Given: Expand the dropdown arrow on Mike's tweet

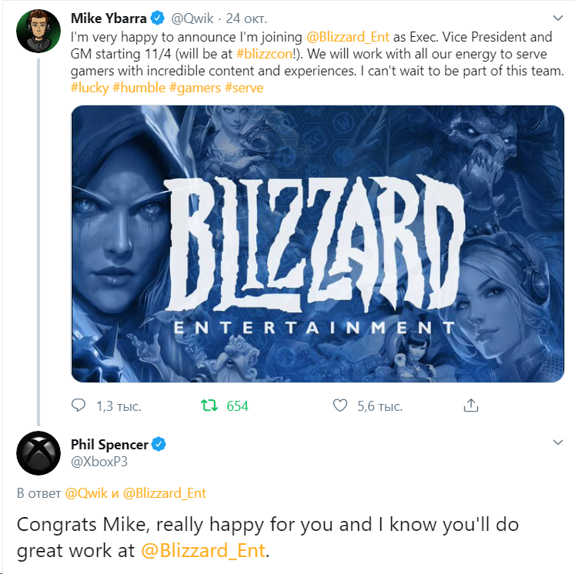Looking at the screenshot, I should point(558,17).
